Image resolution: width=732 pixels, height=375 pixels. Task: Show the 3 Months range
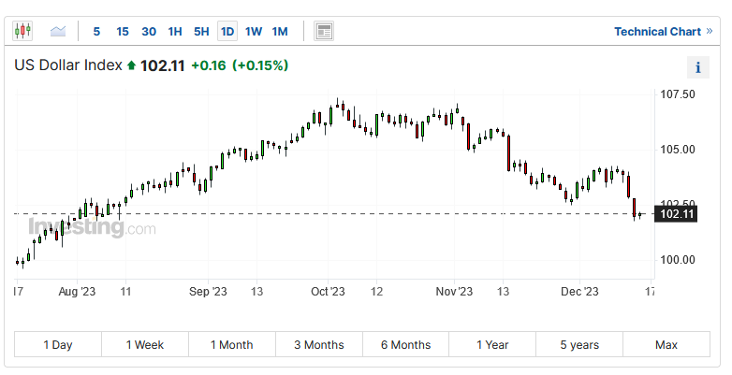coord(318,345)
